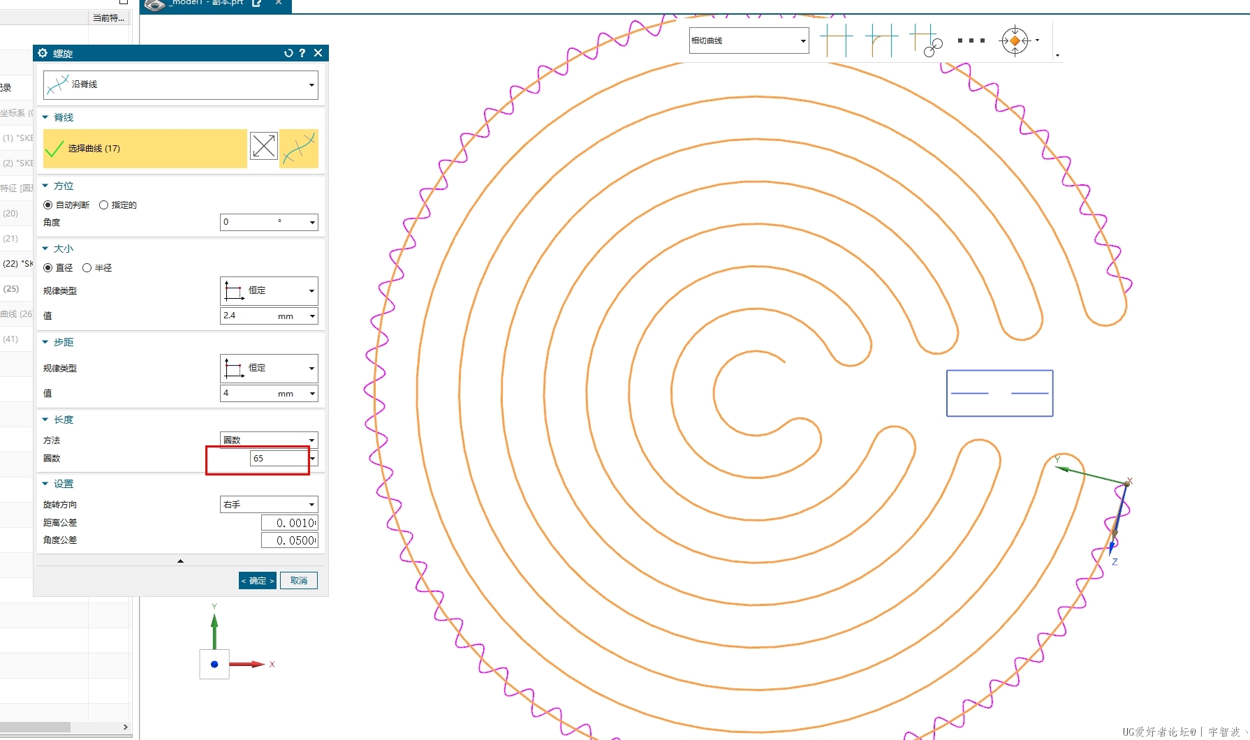Click the reverse direction icon beside 选择曲线

264,146
